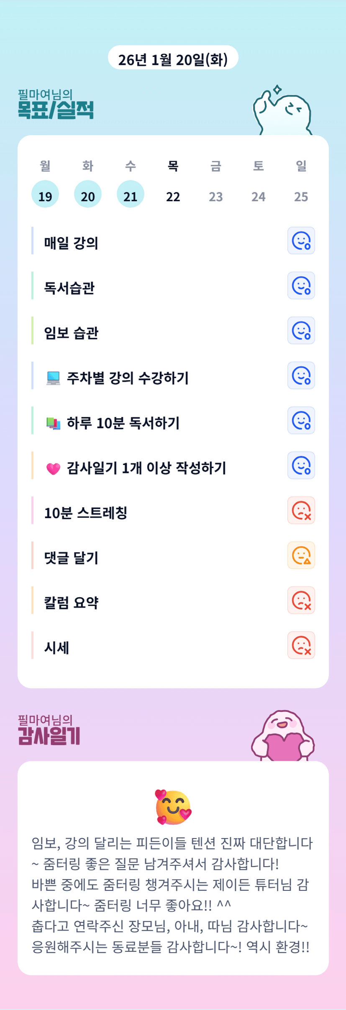This screenshot has width=346, height=1010.
Task: Click the orange neutral-face icon for 댓글 달기
Action: 301,555
